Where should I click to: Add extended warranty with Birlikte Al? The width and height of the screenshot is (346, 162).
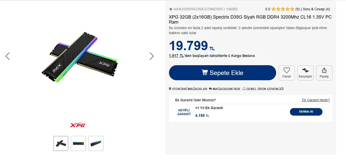(x=306, y=112)
